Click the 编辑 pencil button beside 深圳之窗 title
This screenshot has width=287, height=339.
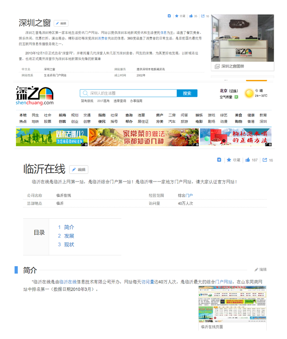tap(61, 24)
